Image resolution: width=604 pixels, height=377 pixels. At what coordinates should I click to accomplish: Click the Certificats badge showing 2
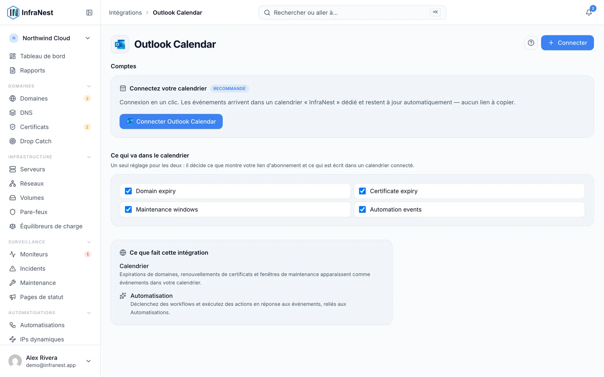point(87,127)
